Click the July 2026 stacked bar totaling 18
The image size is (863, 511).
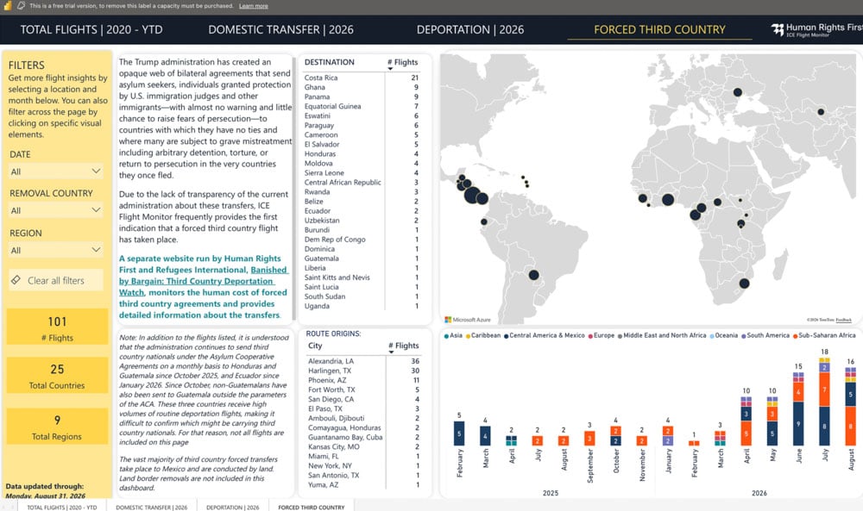click(824, 401)
